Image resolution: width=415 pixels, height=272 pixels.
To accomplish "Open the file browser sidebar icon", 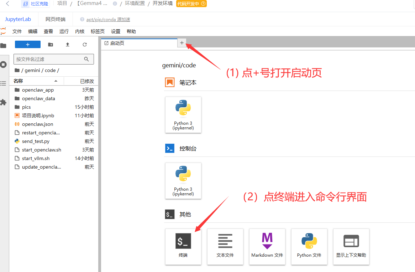I will [x=4, y=46].
